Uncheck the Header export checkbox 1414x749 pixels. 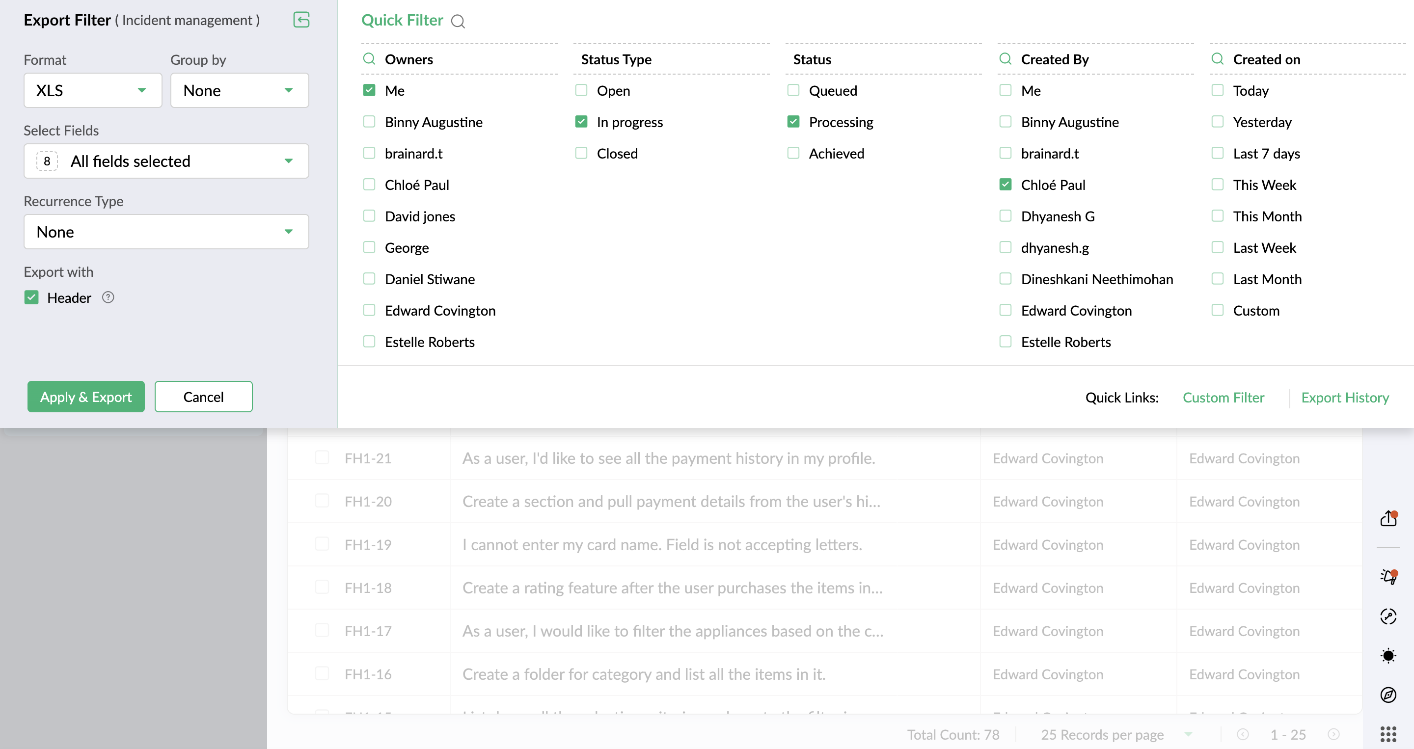(x=31, y=297)
